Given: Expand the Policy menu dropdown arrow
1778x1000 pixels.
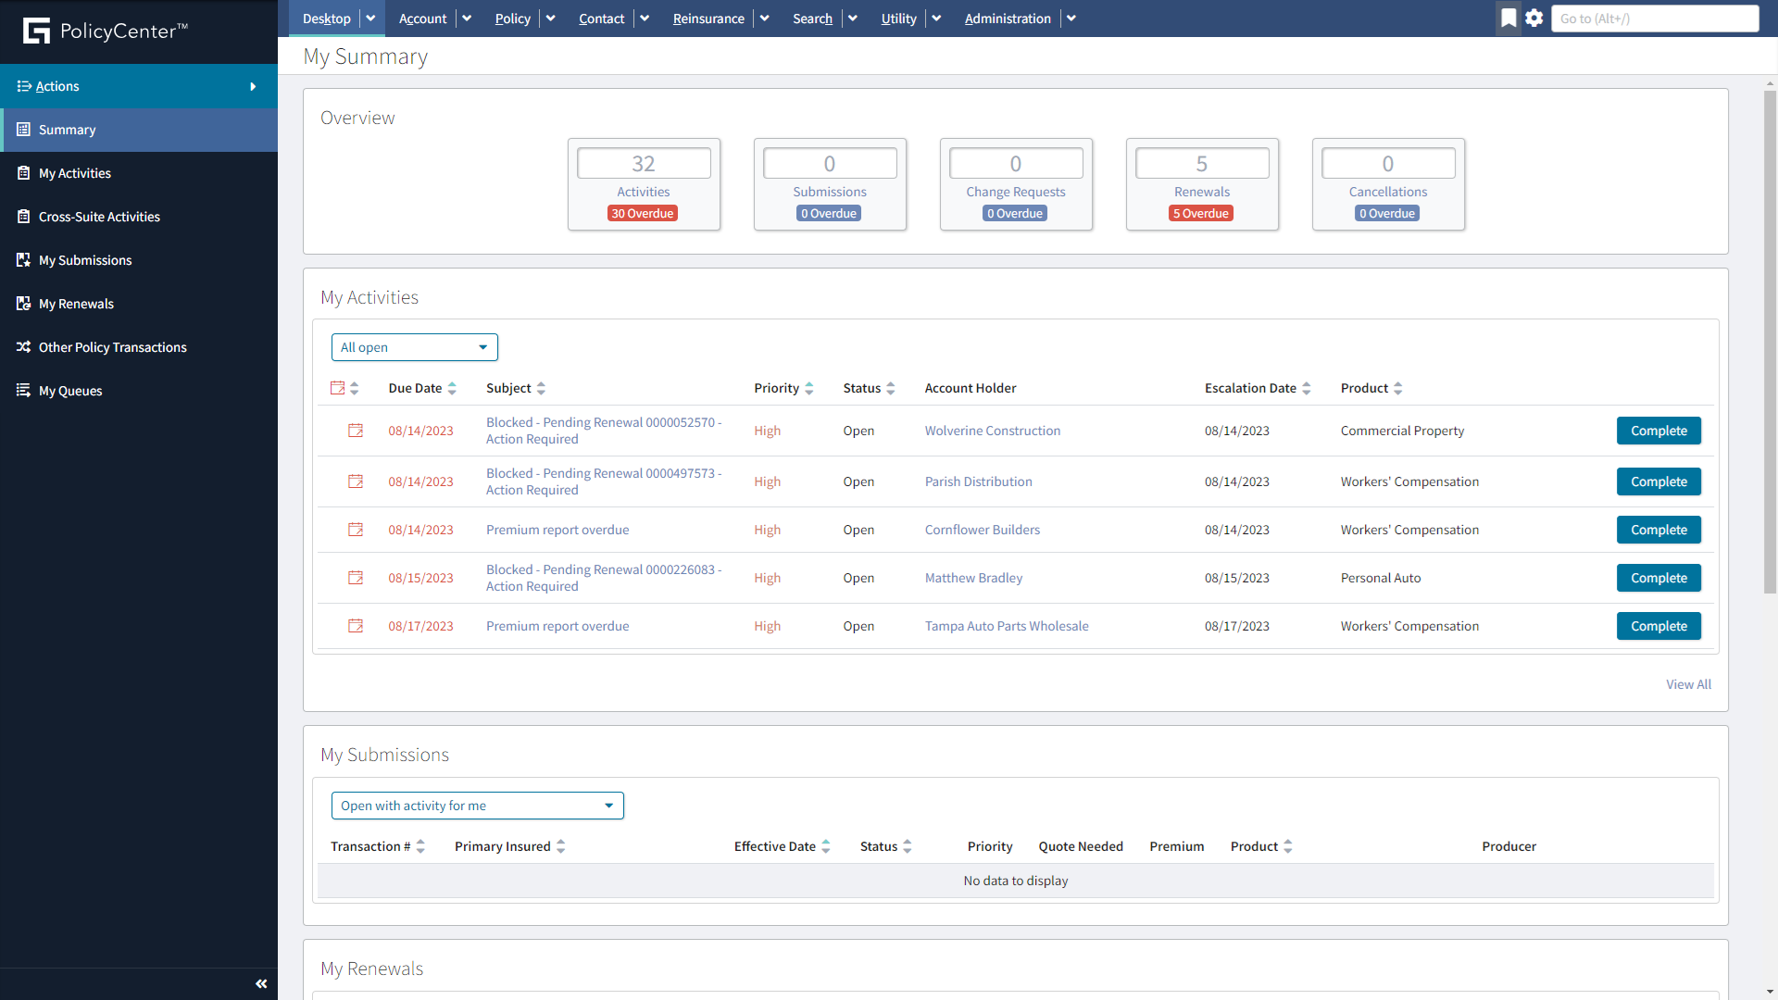Looking at the screenshot, I should click(550, 19).
